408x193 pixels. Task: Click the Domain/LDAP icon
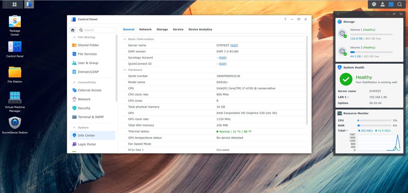tap(74, 72)
